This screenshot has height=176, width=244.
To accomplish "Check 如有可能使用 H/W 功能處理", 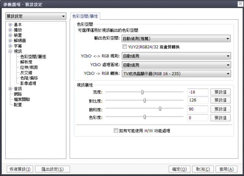I will [116, 130].
